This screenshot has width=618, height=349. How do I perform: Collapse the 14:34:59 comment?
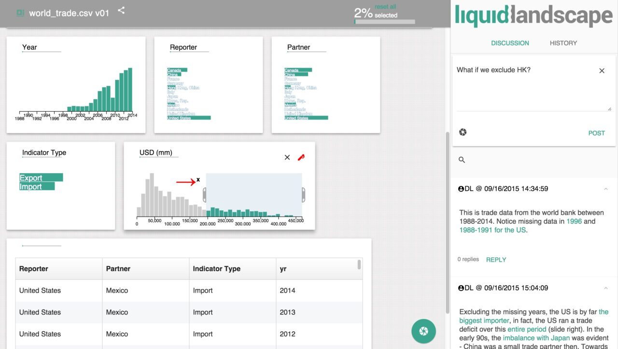(x=606, y=189)
